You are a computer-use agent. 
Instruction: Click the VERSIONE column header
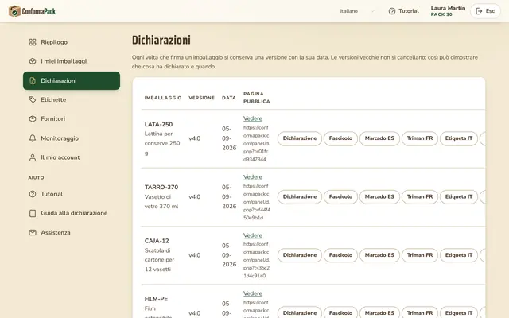pos(201,98)
